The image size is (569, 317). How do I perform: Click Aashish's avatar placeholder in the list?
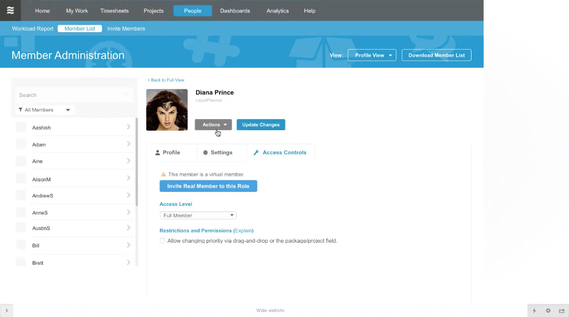[21, 127]
